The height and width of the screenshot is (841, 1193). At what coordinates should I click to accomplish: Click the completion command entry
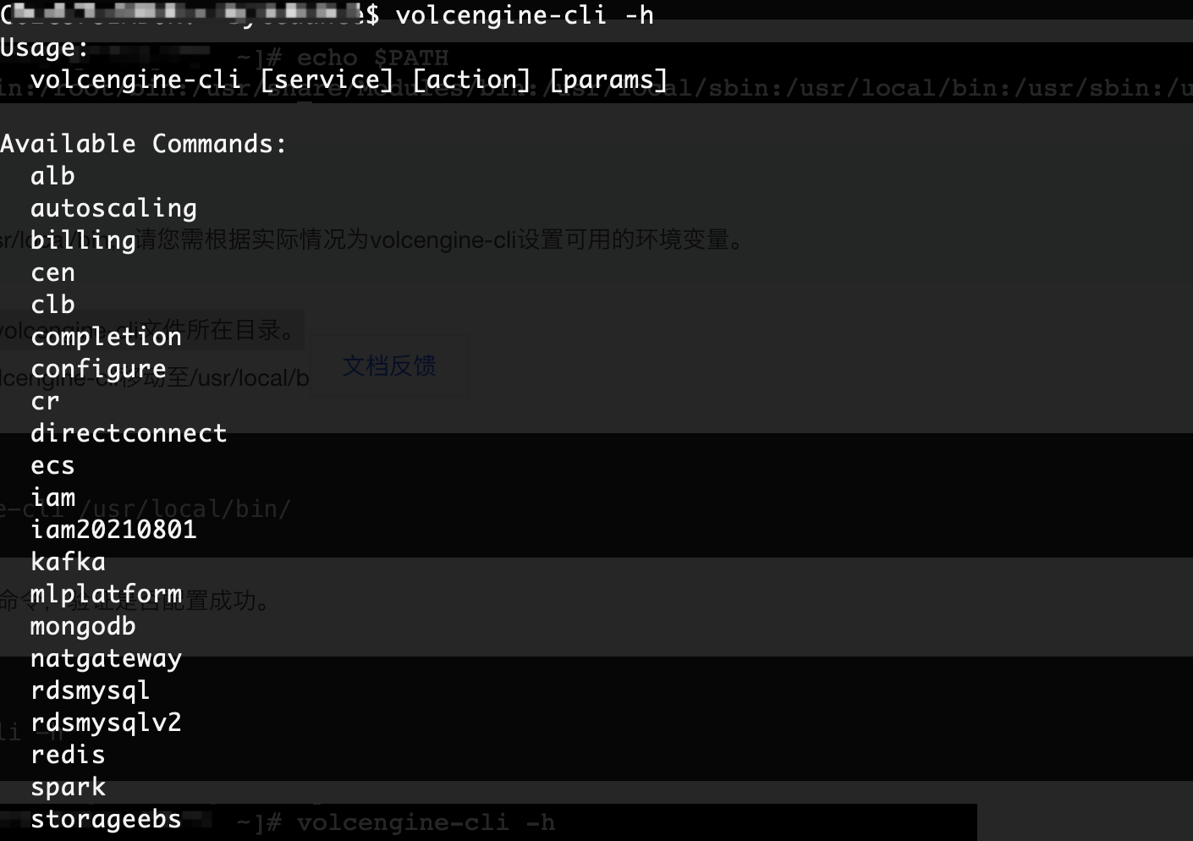106,337
